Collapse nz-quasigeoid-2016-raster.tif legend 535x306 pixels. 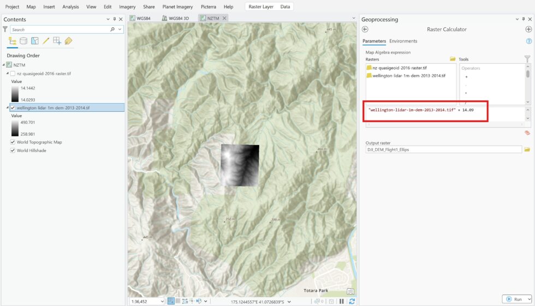pos(8,73)
